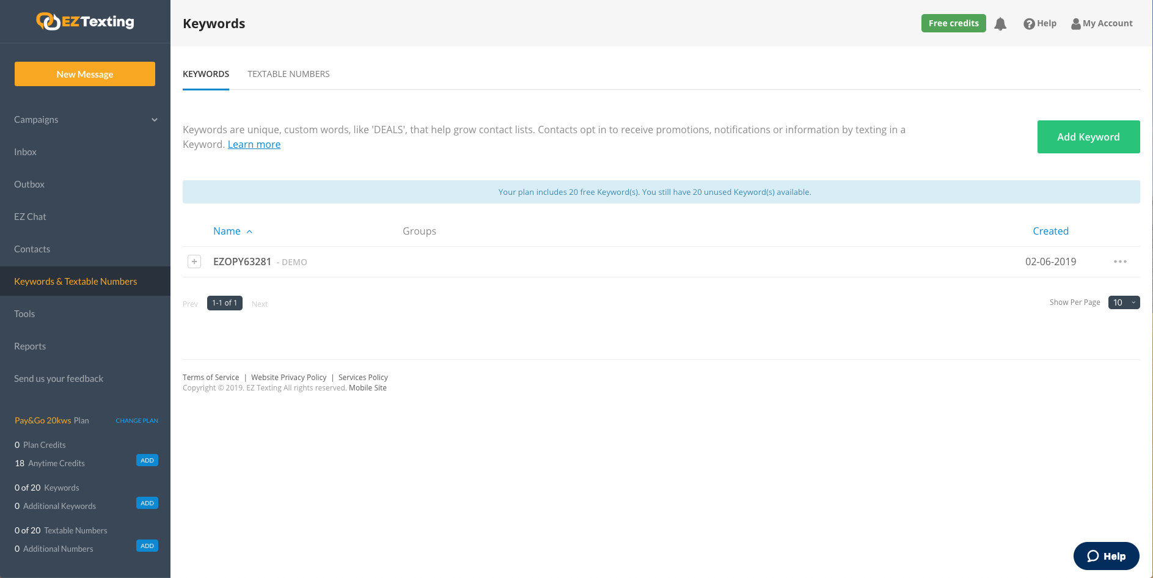Click the 02-06-2019 created date

[x=1051, y=262]
